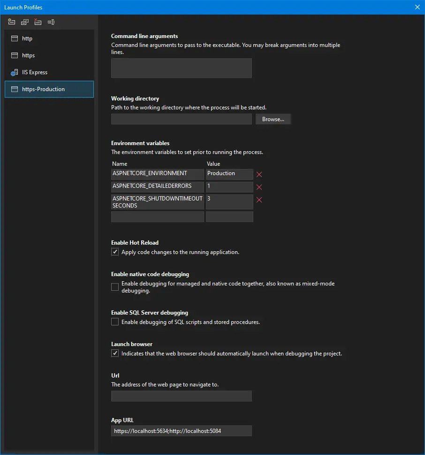Tick the Enable SQL Server debugging checkbox
The image size is (425, 455).
115,322
